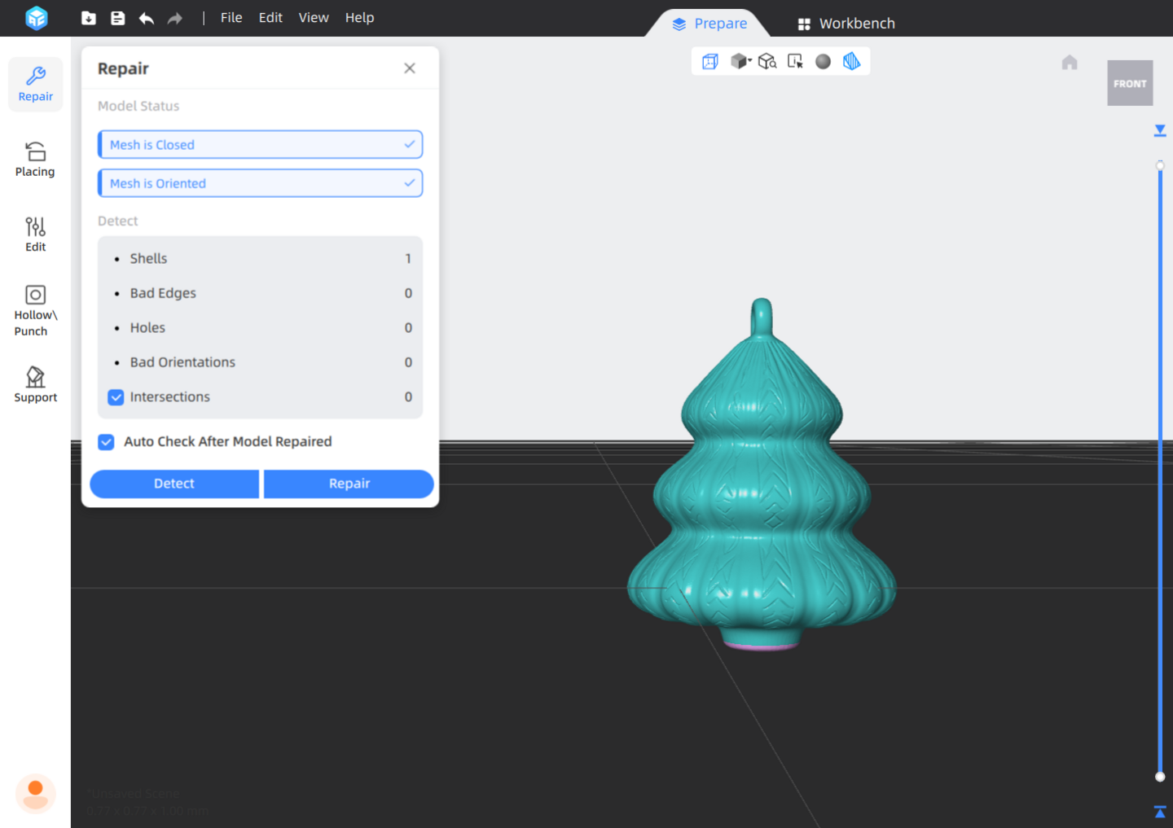Screen dimensions: 1173x828
Task: Click the import file folder icon
Action: [x=89, y=18]
